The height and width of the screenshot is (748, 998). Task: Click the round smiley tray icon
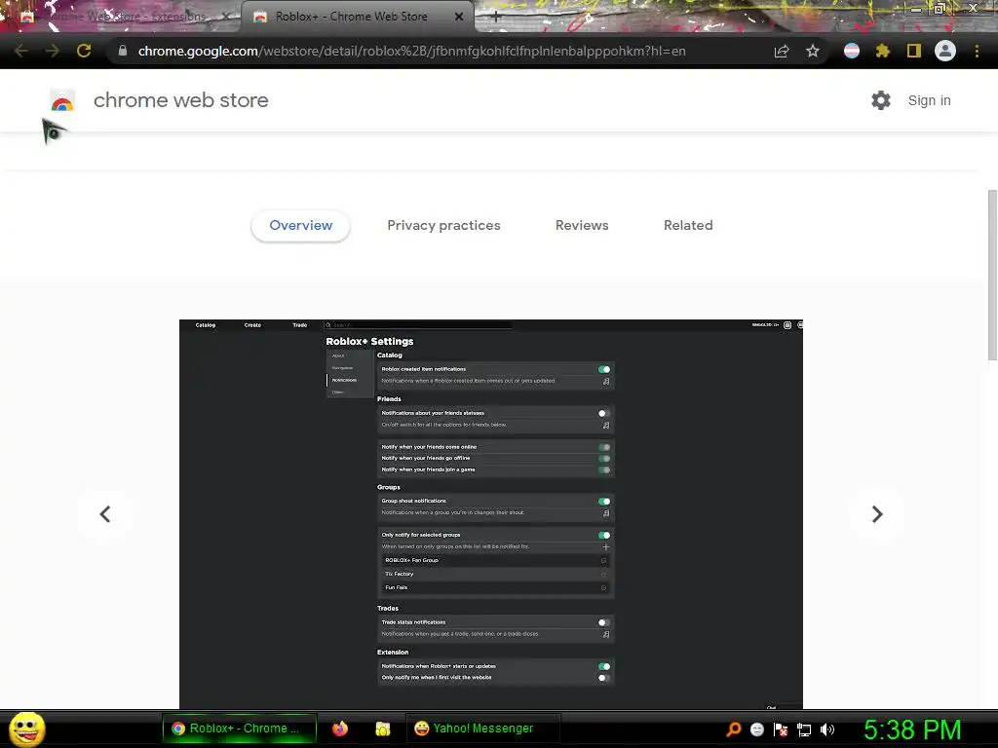coord(756,729)
